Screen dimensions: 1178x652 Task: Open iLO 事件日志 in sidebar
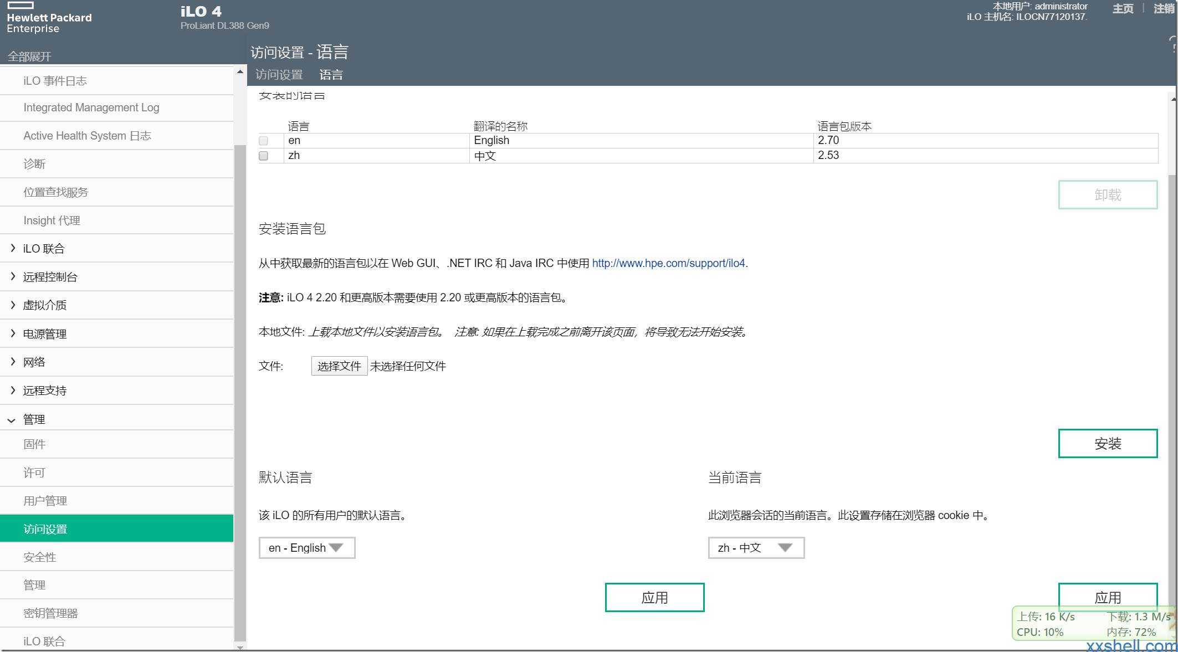coord(116,81)
